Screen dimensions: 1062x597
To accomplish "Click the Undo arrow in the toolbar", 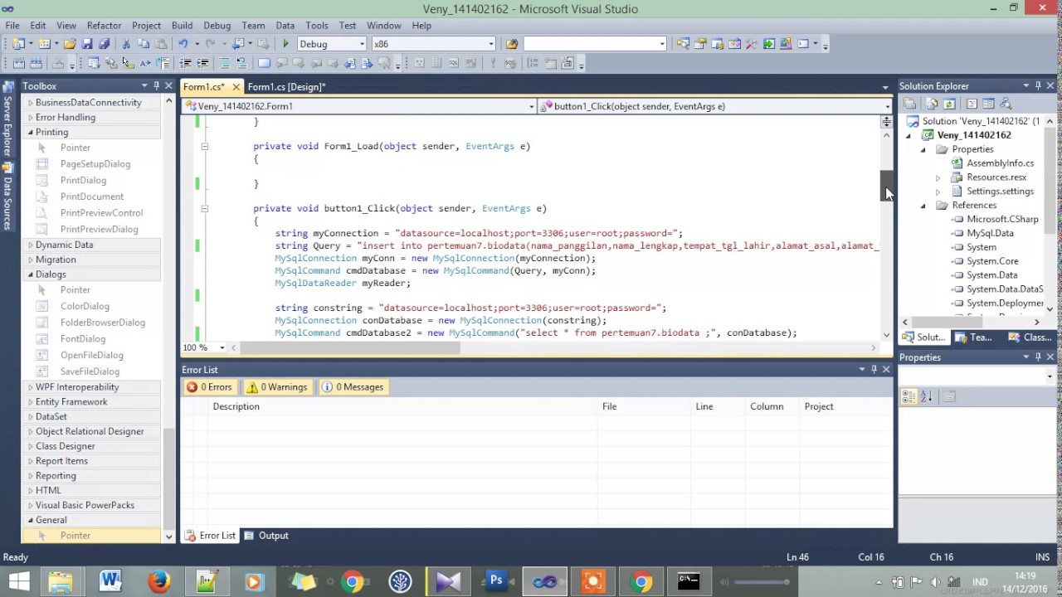I will 183,44.
